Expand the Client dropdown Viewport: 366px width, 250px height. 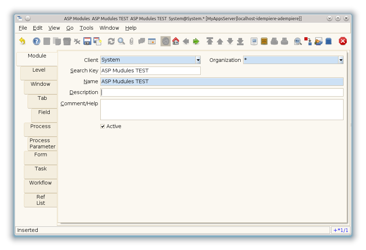[x=198, y=60]
